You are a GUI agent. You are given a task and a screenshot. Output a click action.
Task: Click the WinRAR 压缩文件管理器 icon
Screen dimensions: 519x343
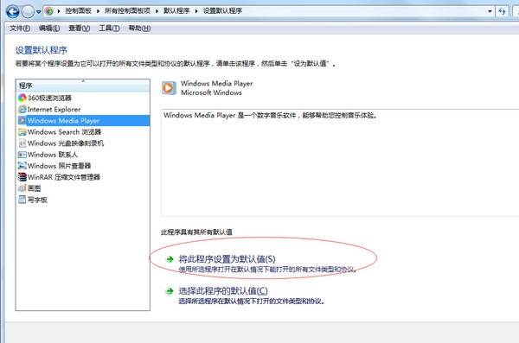click(x=22, y=177)
